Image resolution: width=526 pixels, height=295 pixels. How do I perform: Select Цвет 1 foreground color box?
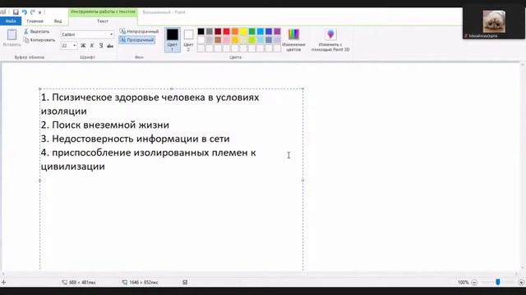coord(173,40)
